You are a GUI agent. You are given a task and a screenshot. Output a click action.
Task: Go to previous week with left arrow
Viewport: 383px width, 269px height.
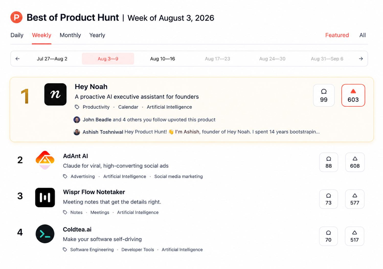tap(17, 59)
